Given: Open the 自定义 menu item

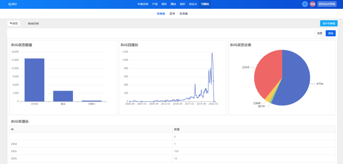Looking at the screenshot, I should (193, 4).
